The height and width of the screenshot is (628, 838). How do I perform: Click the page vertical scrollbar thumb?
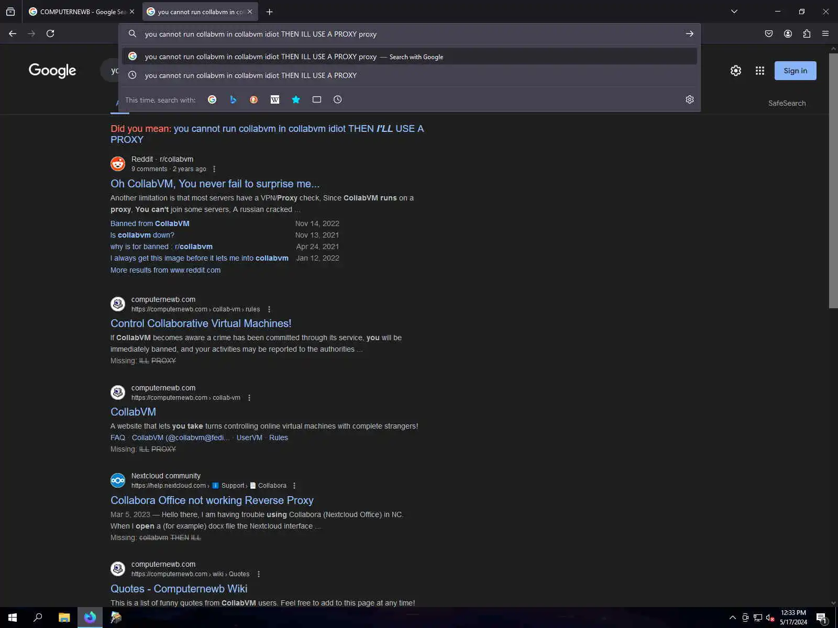[833, 181]
